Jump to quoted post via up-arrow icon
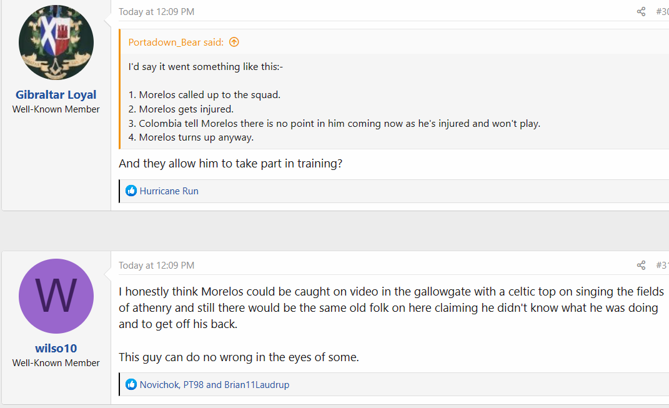The image size is (669, 408). (234, 42)
